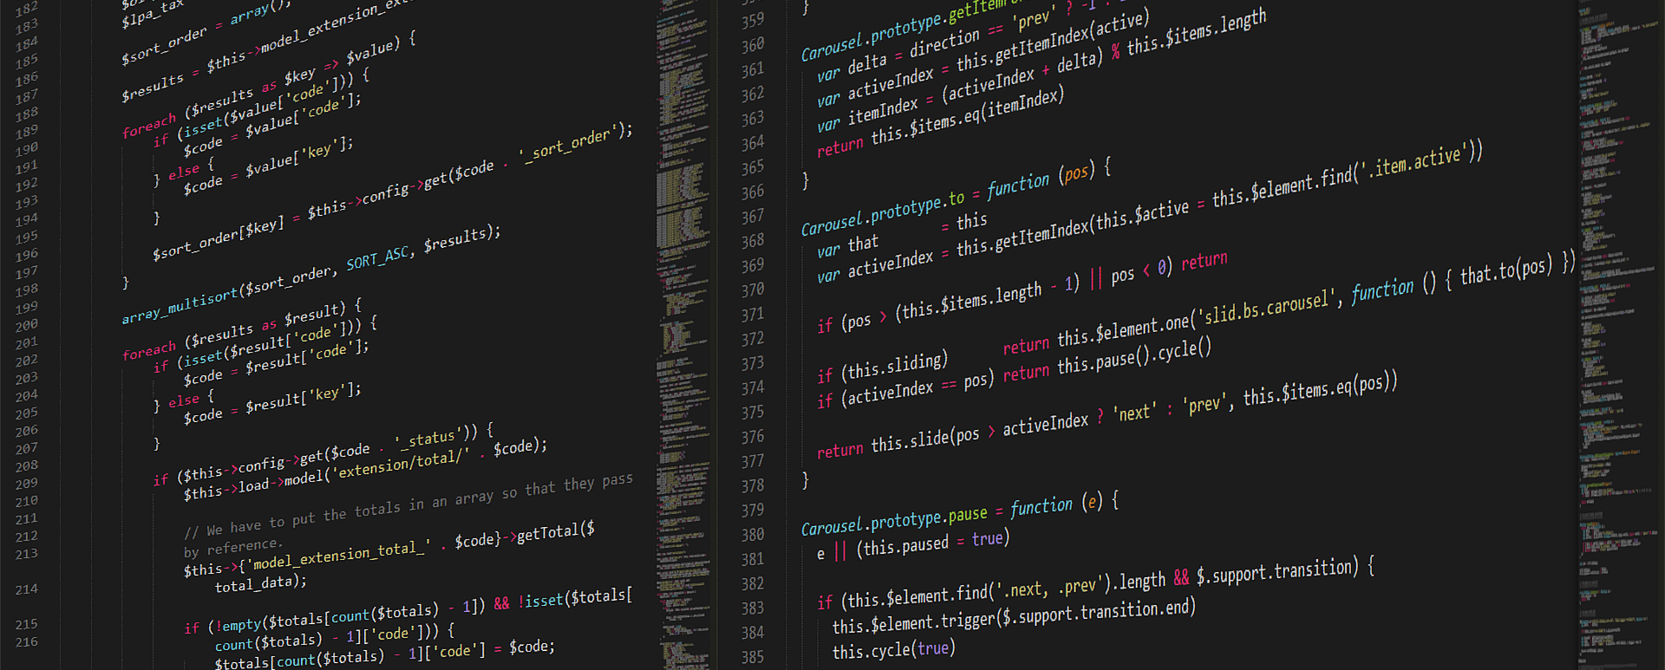Screen dimensions: 1665x670
Task: Place cursor on this.cycle(true) call
Action: tap(893, 650)
